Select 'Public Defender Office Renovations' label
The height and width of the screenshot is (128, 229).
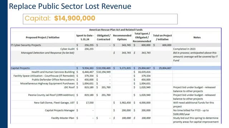(53, 80)
